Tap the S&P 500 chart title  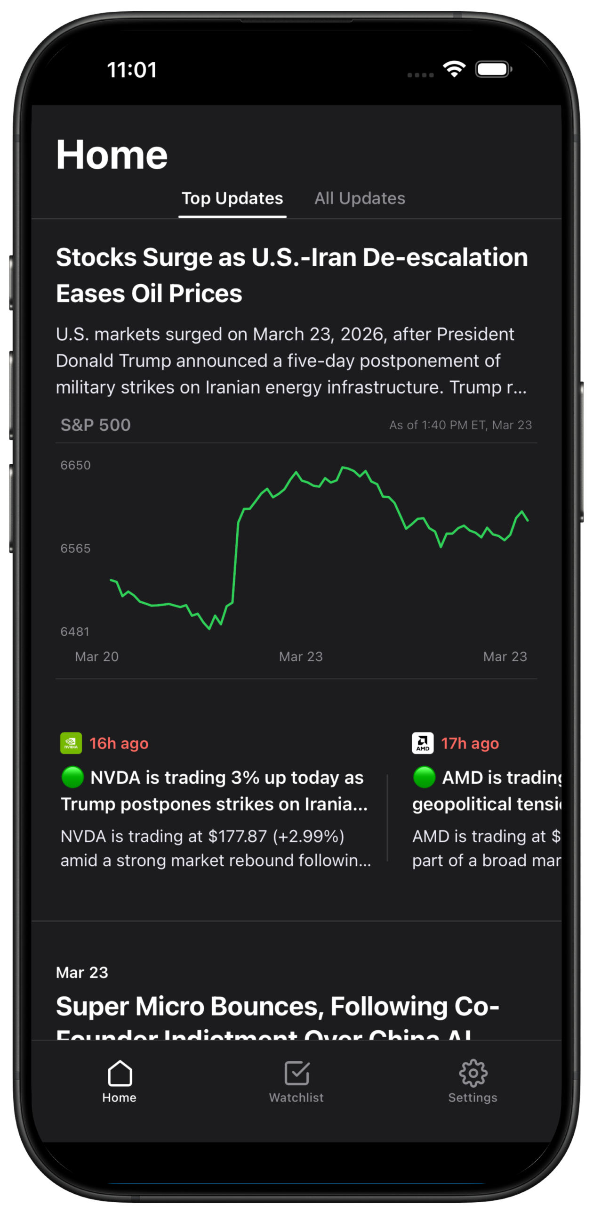click(x=96, y=425)
